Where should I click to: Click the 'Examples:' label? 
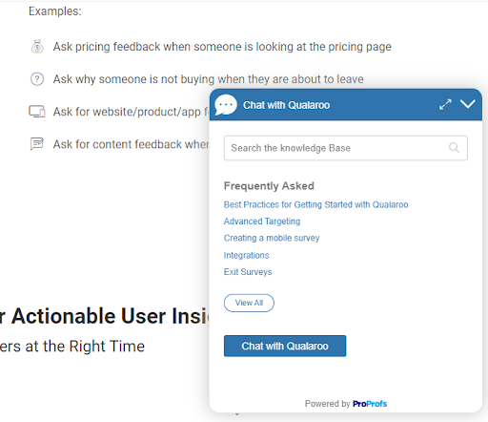[55, 11]
